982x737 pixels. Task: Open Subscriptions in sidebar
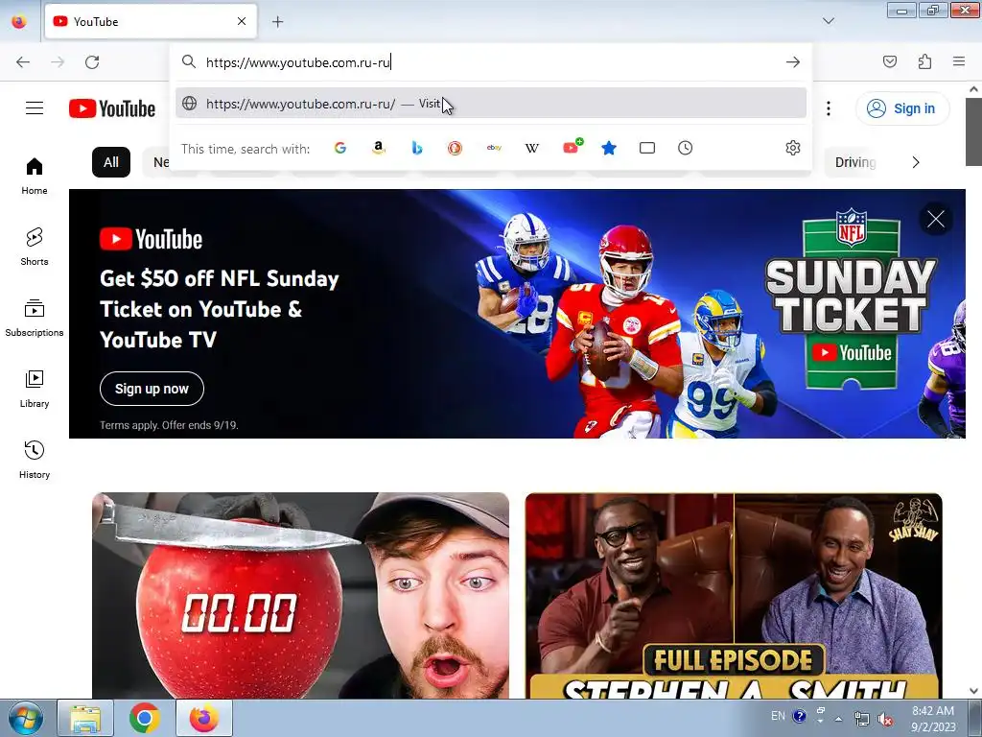tap(35, 318)
